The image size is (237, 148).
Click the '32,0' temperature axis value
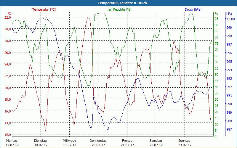tap(8, 17)
